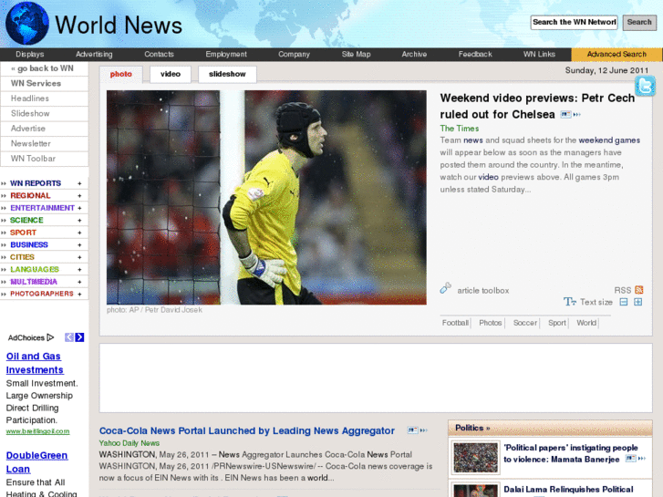The width and height of the screenshot is (663, 497).
Task: Expand SCIENCE section plus sign
Action: click(79, 221)
